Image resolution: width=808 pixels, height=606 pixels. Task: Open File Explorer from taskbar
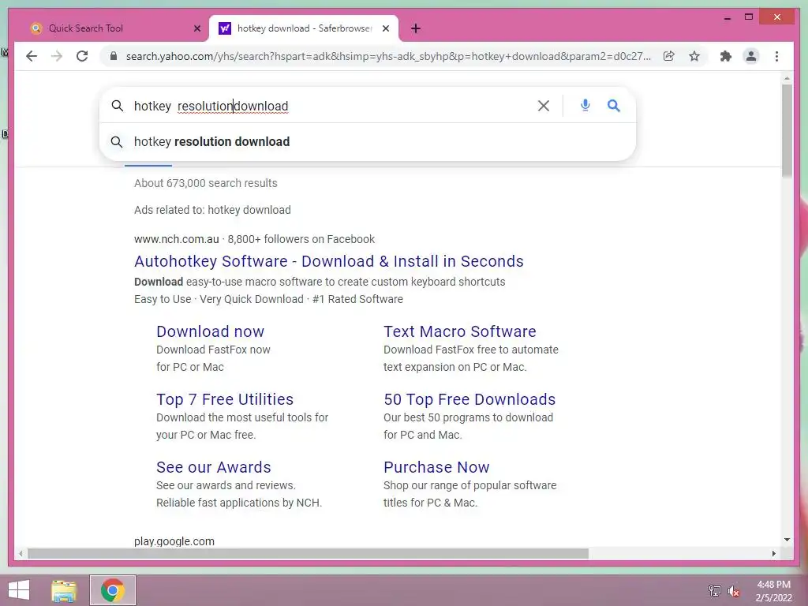(x=64, y=590)
